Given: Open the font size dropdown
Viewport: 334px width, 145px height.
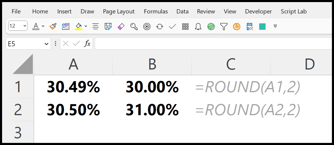Looking at the screenshot, I should click(24, 26).
